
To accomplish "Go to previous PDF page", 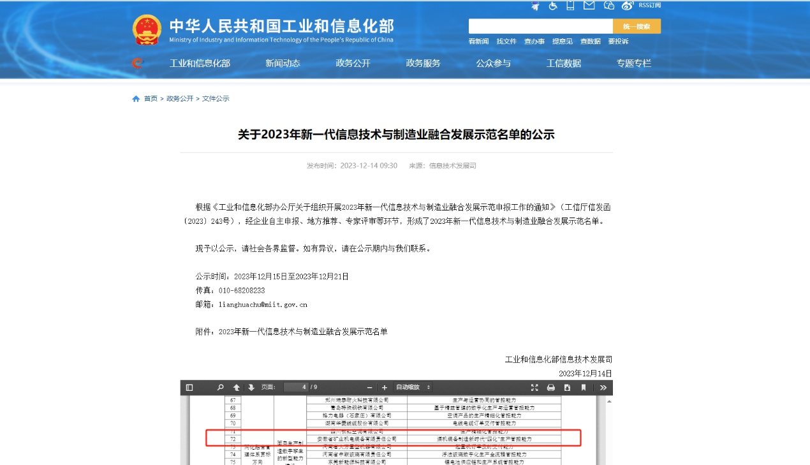I will (237, 387).
